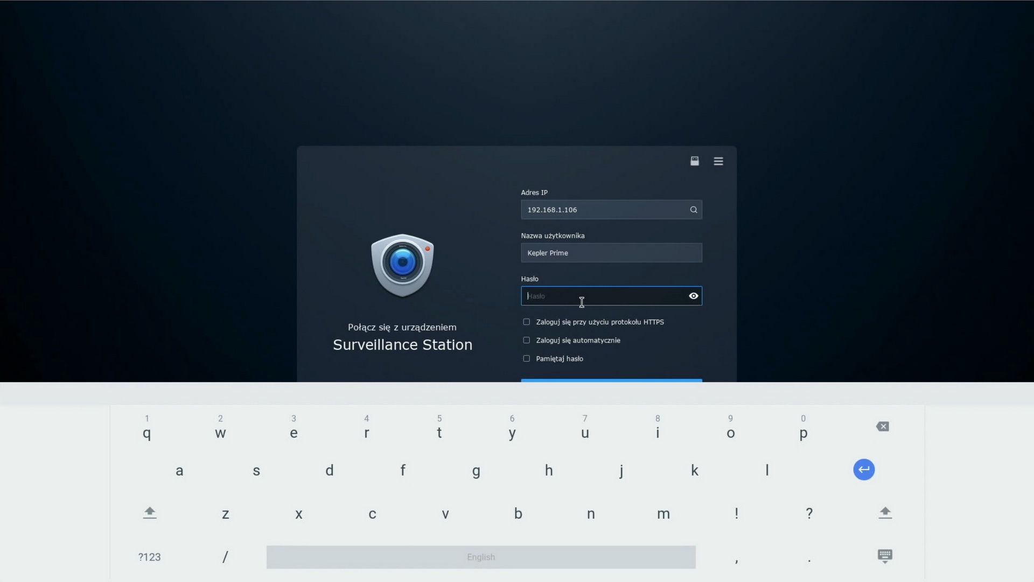This screenshot has height=582, width=1034.
Task: Tap the comma key on keyboard
Action: 736,560
